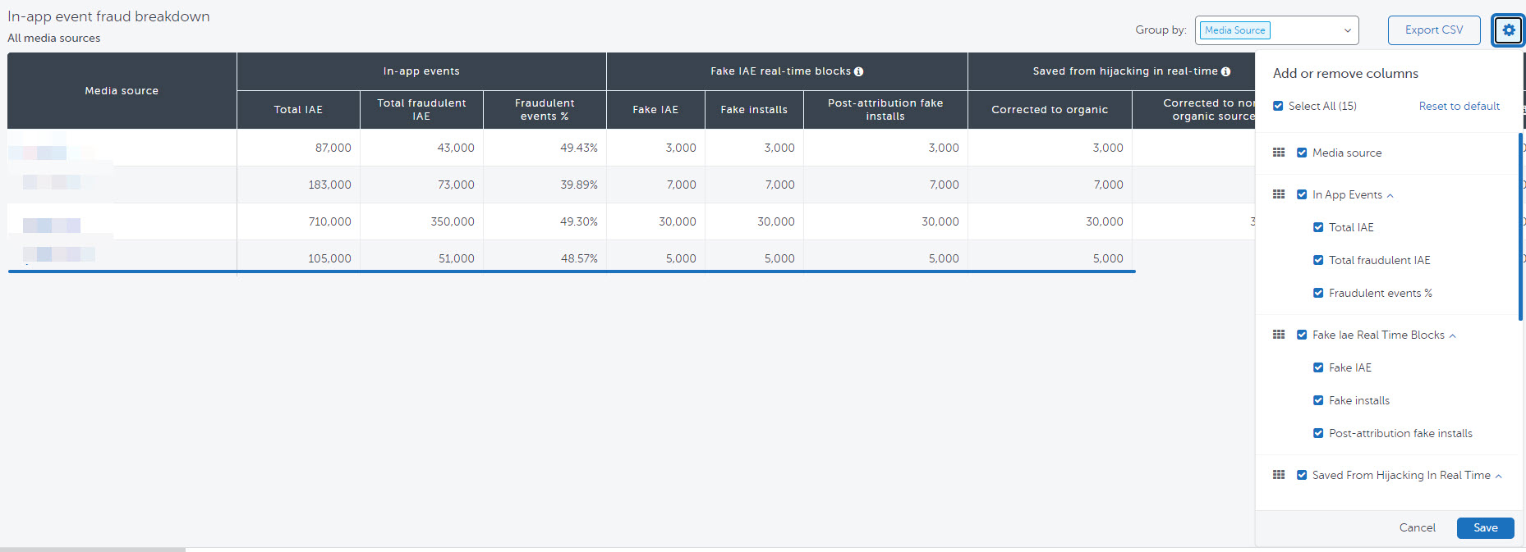Click the Export CSV button
The width and height of the screenshot is (1526, 552).
[x=1433, y=30]
